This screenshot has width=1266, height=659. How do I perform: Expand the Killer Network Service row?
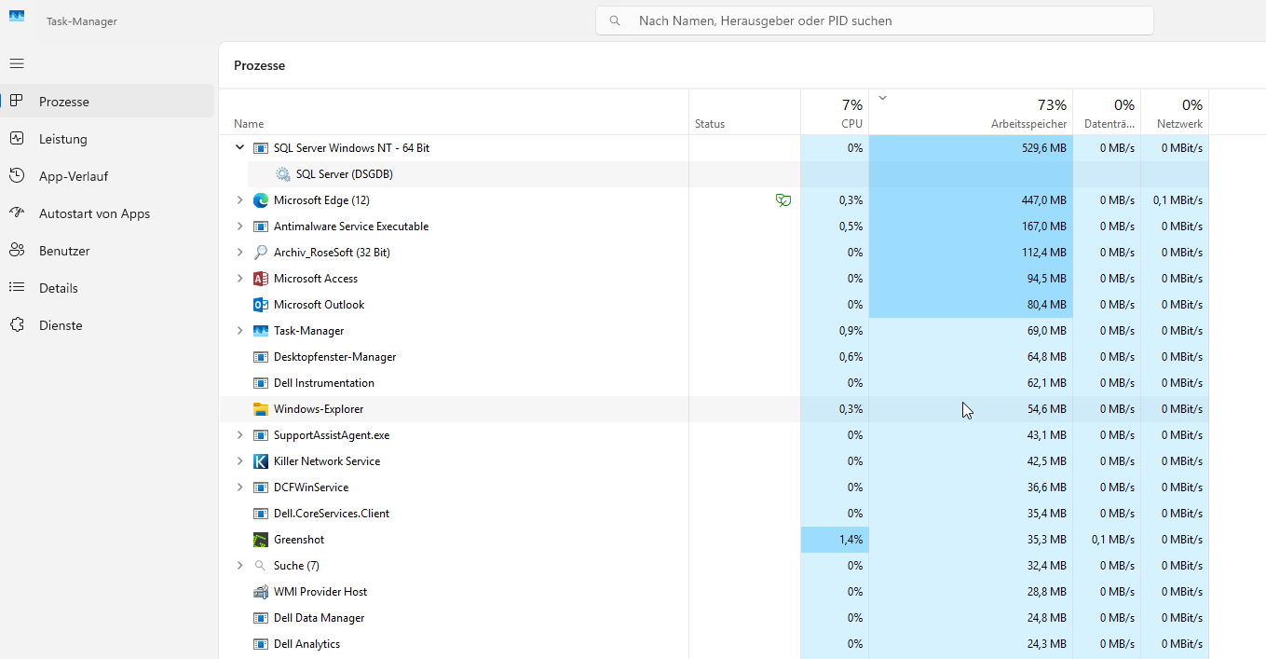tap(239, 461)
